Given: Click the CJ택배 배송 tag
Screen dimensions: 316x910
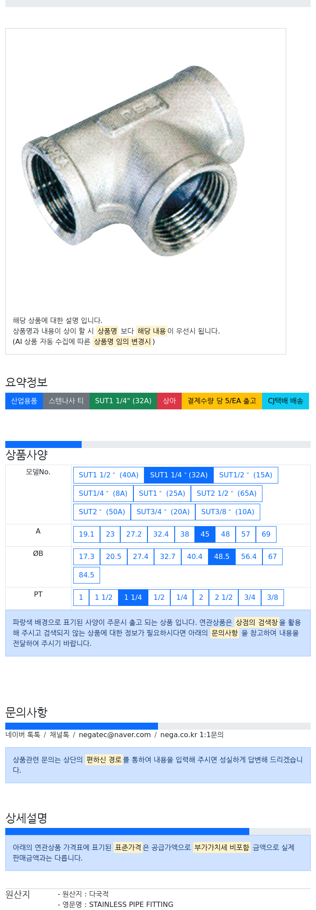Looking at the screenshot, I should (x=285, y=401).
